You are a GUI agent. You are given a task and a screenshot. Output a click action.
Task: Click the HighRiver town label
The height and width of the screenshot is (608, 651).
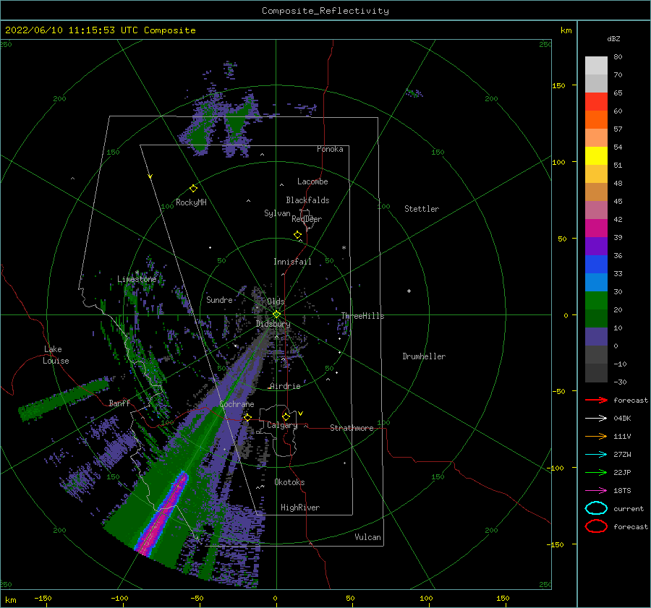click(300, 508)
